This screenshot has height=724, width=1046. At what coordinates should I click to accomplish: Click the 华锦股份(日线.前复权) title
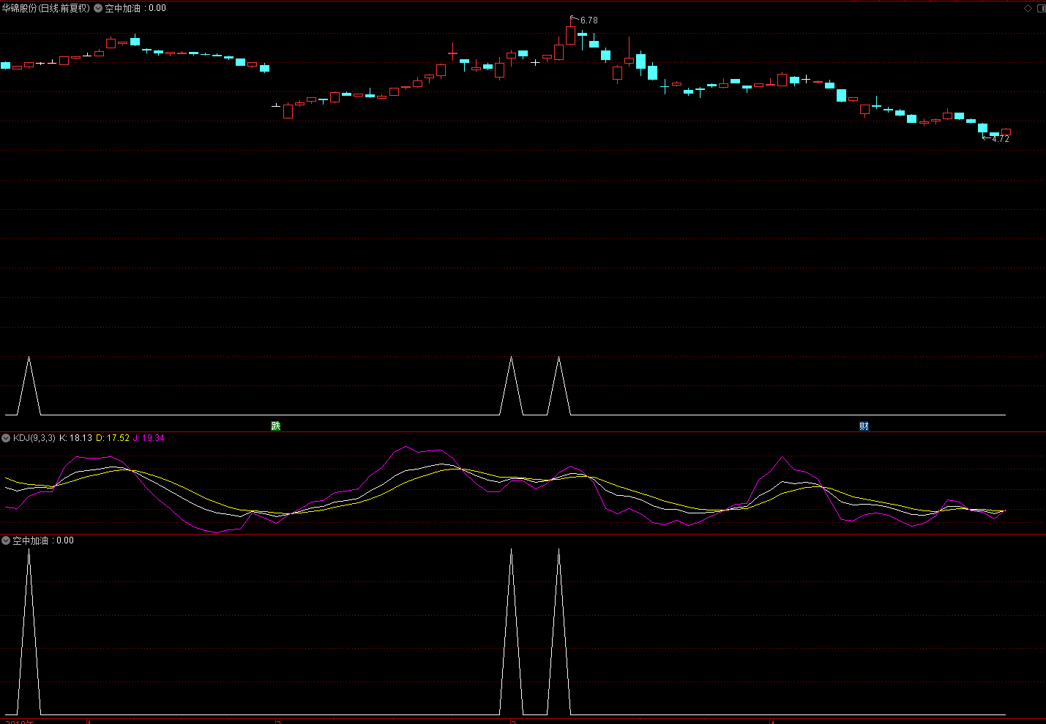(46, 9)
